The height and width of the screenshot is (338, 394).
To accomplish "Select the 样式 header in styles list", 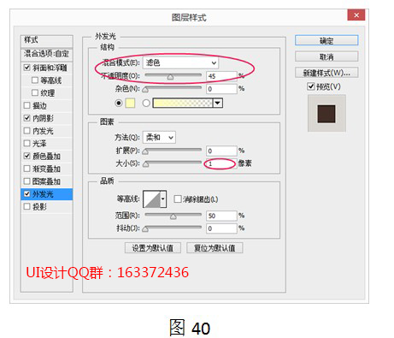I will click(x=47, y=40).
